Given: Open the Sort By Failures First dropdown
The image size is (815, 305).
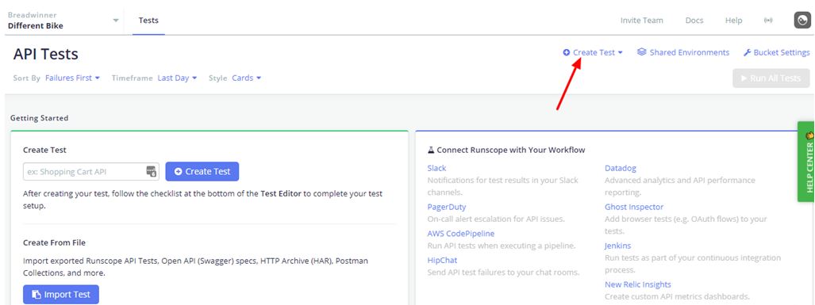Looking at the screenshot, I should tap(72, 78).
